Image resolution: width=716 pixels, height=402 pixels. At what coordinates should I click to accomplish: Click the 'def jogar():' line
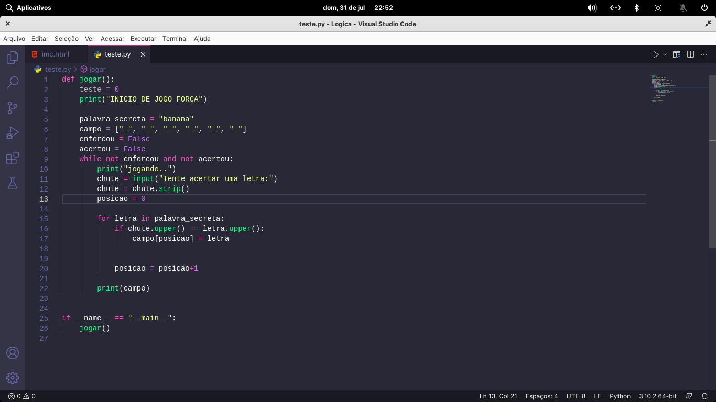(88, 80)
